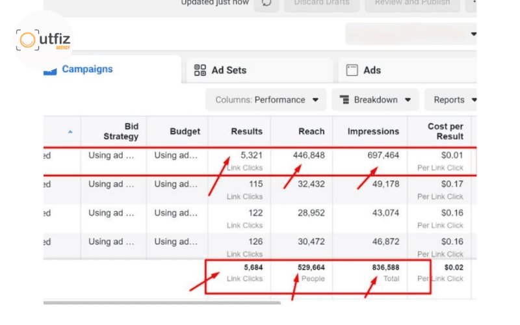Select the 697,464 impressions value
Screen dimensions: 520x325
click(383, 155)
